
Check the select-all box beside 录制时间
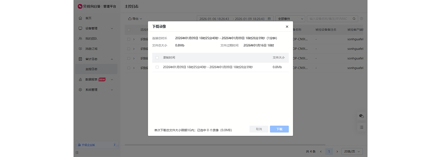[157, 58]
